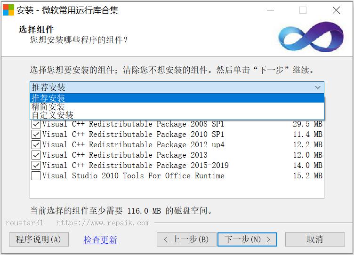The height and width of the screenshot is (255, 354).
Task: Uncheck Visual C++ Redistributable Package 2010 SP1
Action: point(36,135)
